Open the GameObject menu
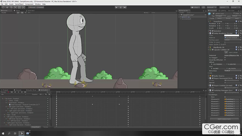Screen dimensions: 242x136 coord(19,4)
